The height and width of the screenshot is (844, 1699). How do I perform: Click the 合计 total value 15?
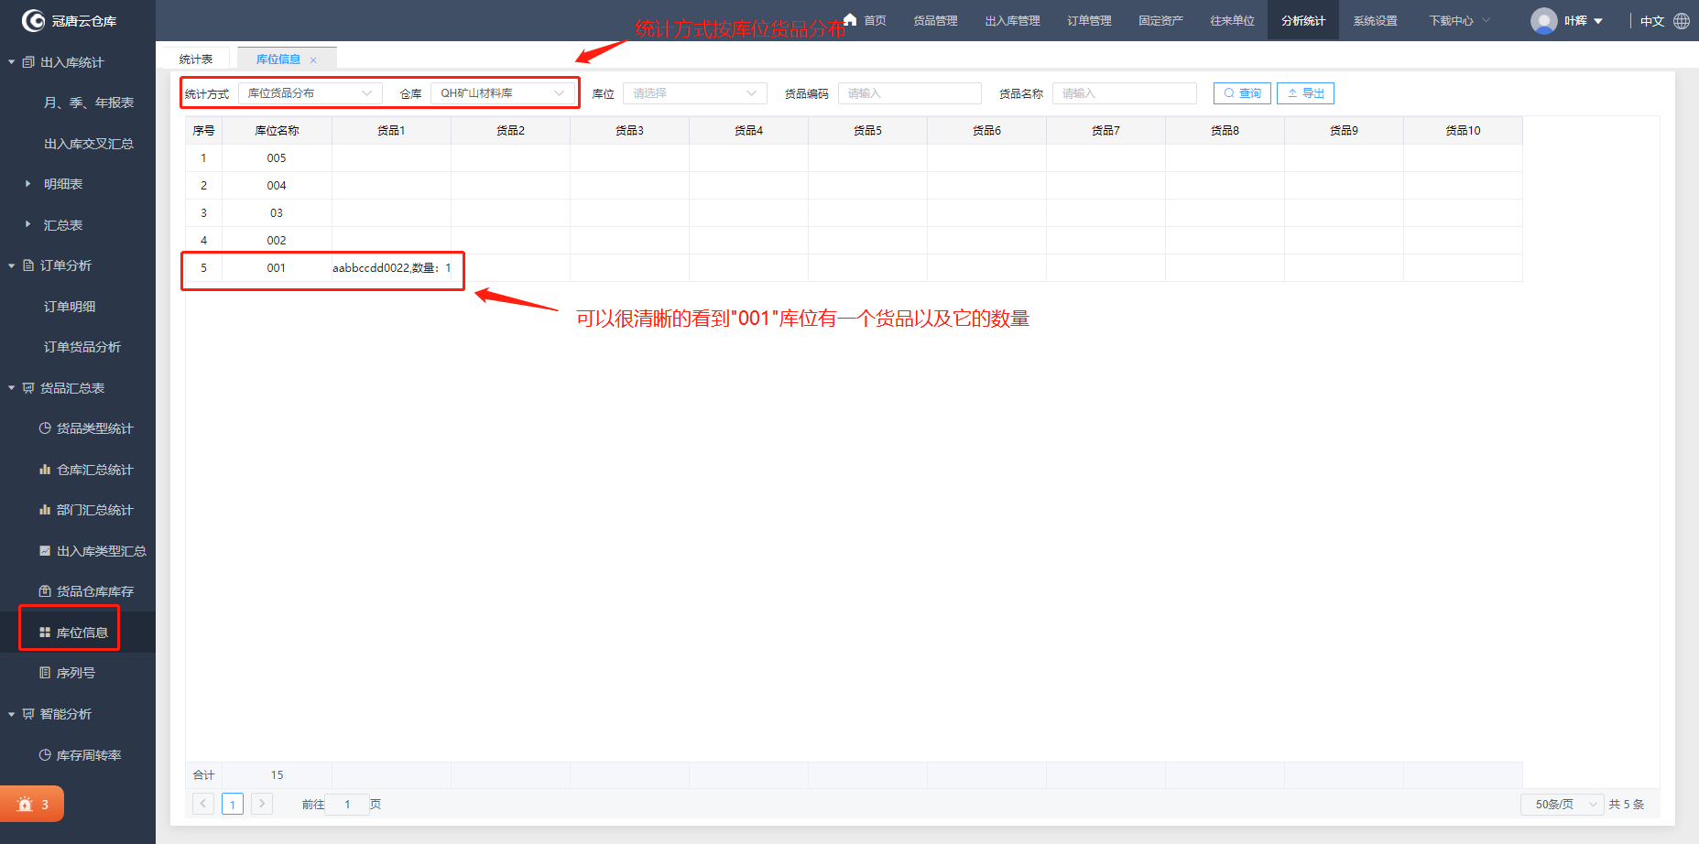(277, 775)
